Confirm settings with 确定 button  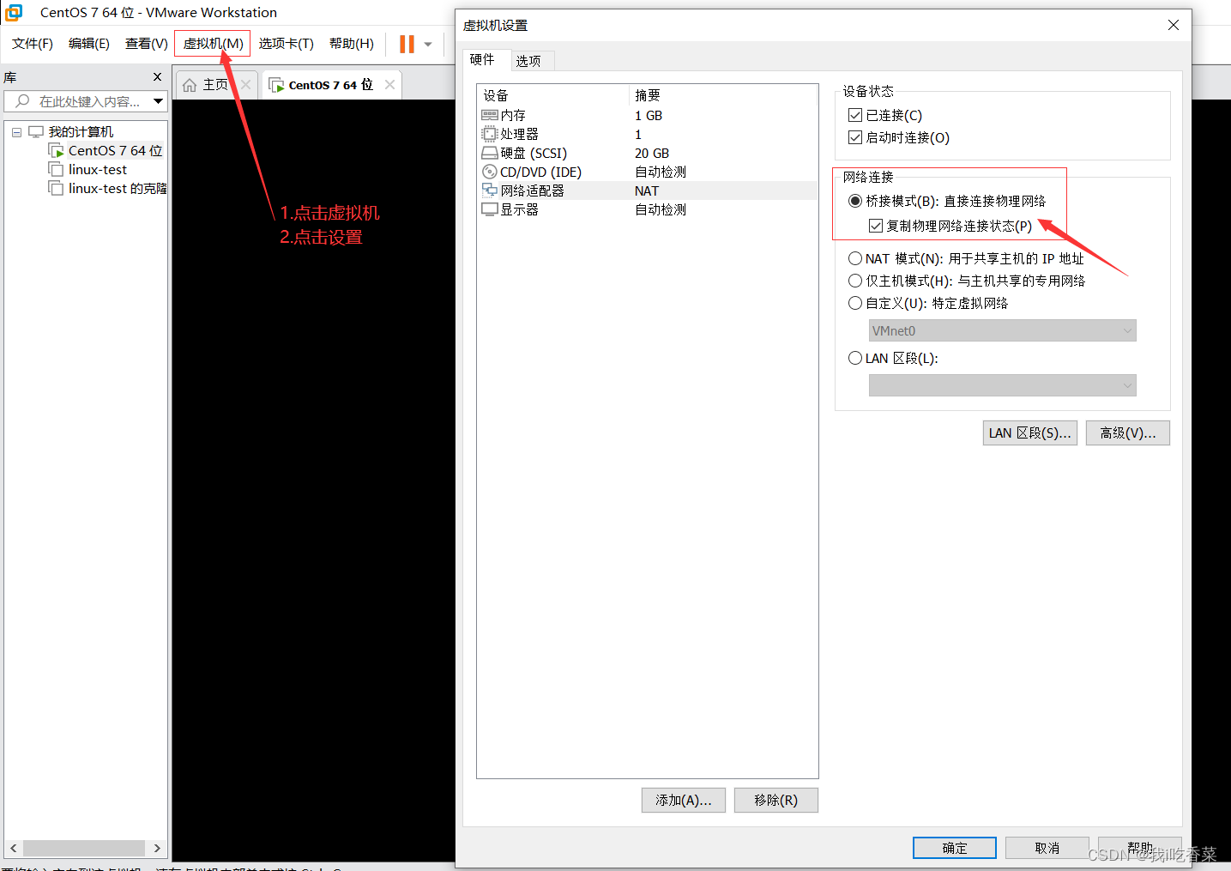955,848
